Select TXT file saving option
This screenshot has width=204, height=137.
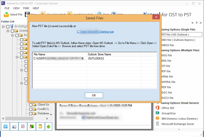[x=166, y=66]
